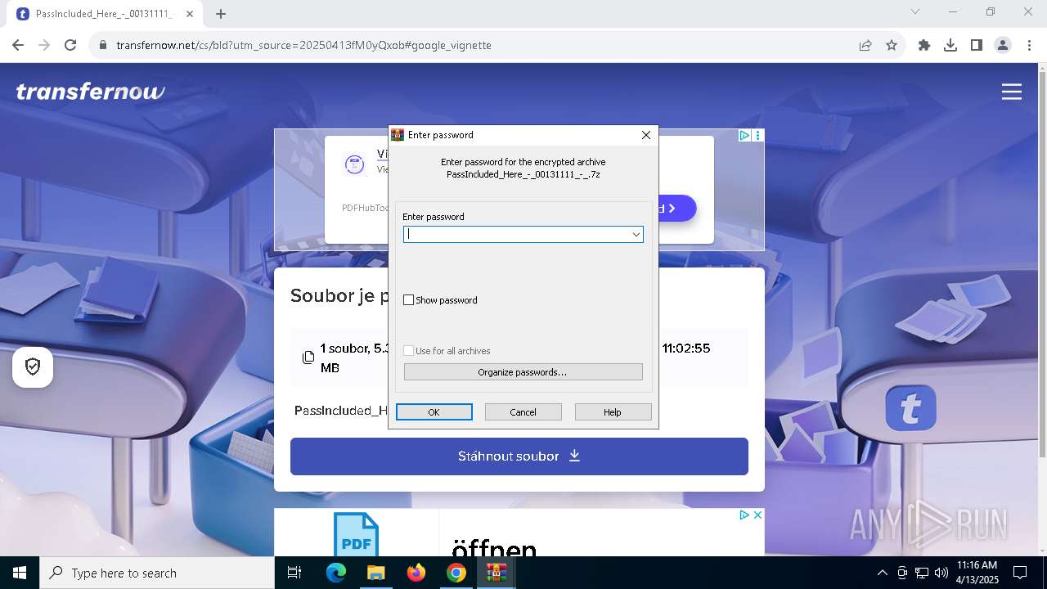Click the Stáhnout soubor download button
Image resolution: width=1047 pixels, height=589 pixels.
point(519,456)
